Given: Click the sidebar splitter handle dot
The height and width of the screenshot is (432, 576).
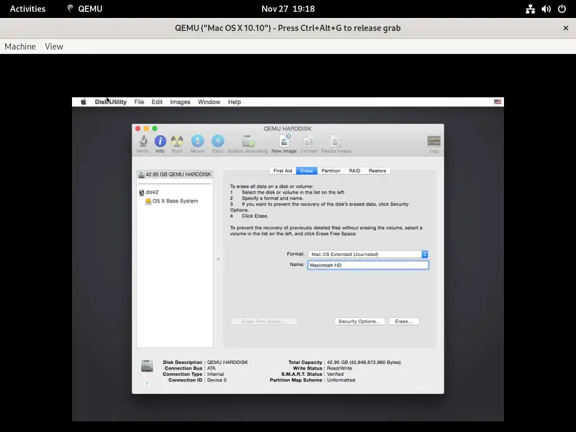Looking at the screenshot, I should [218, 259].
